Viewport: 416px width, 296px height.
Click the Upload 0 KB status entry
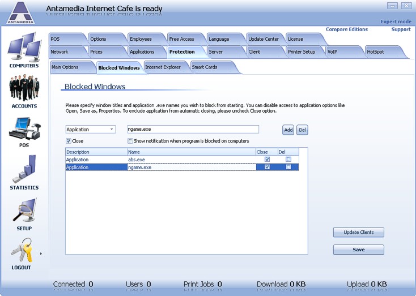tap(367, 284)
